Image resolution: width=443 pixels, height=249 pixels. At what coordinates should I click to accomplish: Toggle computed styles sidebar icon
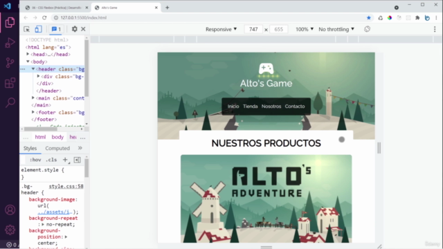click(x=77, y=160)
